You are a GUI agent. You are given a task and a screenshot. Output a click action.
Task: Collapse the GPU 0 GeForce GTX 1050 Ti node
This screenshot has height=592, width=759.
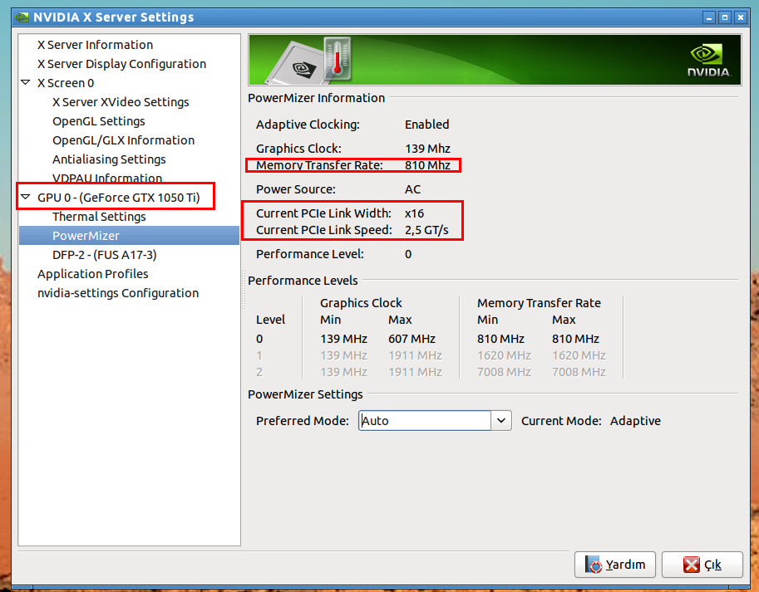(x=26, y=197)
